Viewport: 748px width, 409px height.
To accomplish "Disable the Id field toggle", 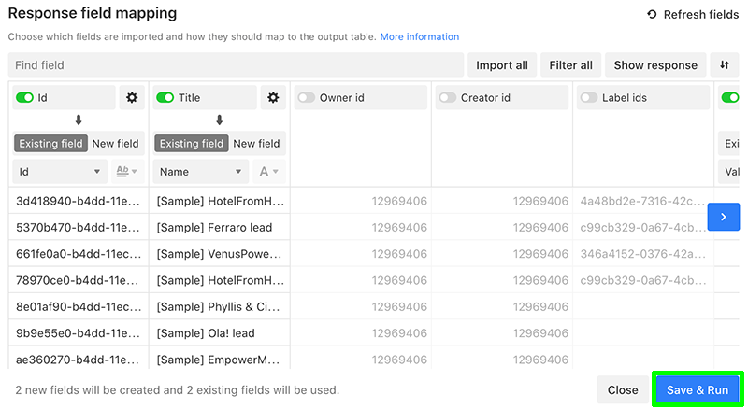I will pyautogui.click(x=25, y=98).
